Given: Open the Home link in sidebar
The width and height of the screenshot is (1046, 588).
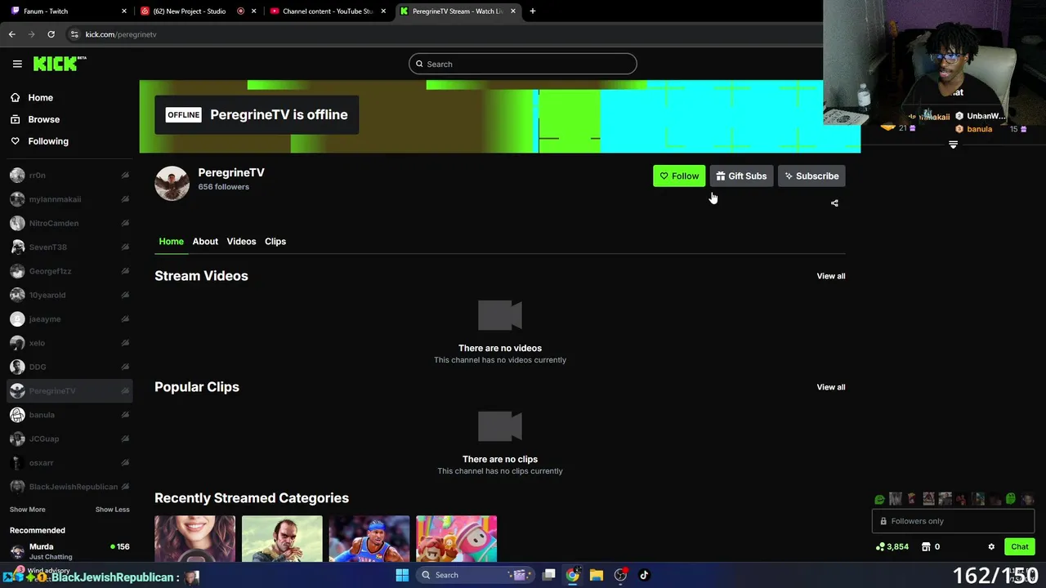Looking at the screenshot, I should 40,98.
